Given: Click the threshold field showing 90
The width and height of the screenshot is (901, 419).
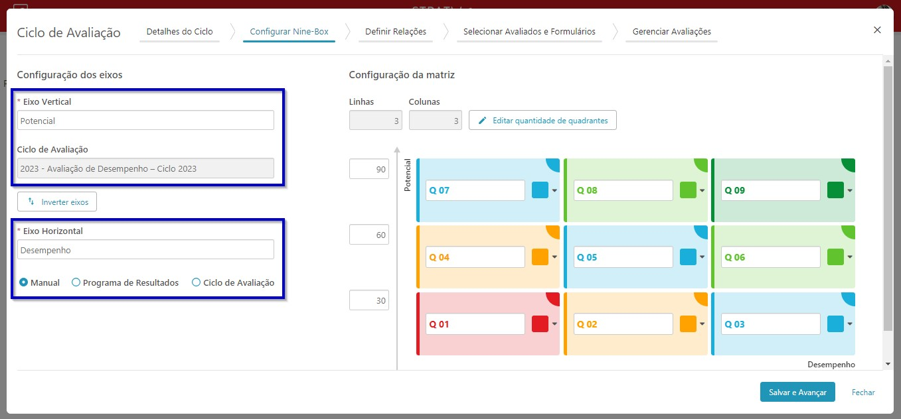Looking at the screenshot, I should [369, 169].
